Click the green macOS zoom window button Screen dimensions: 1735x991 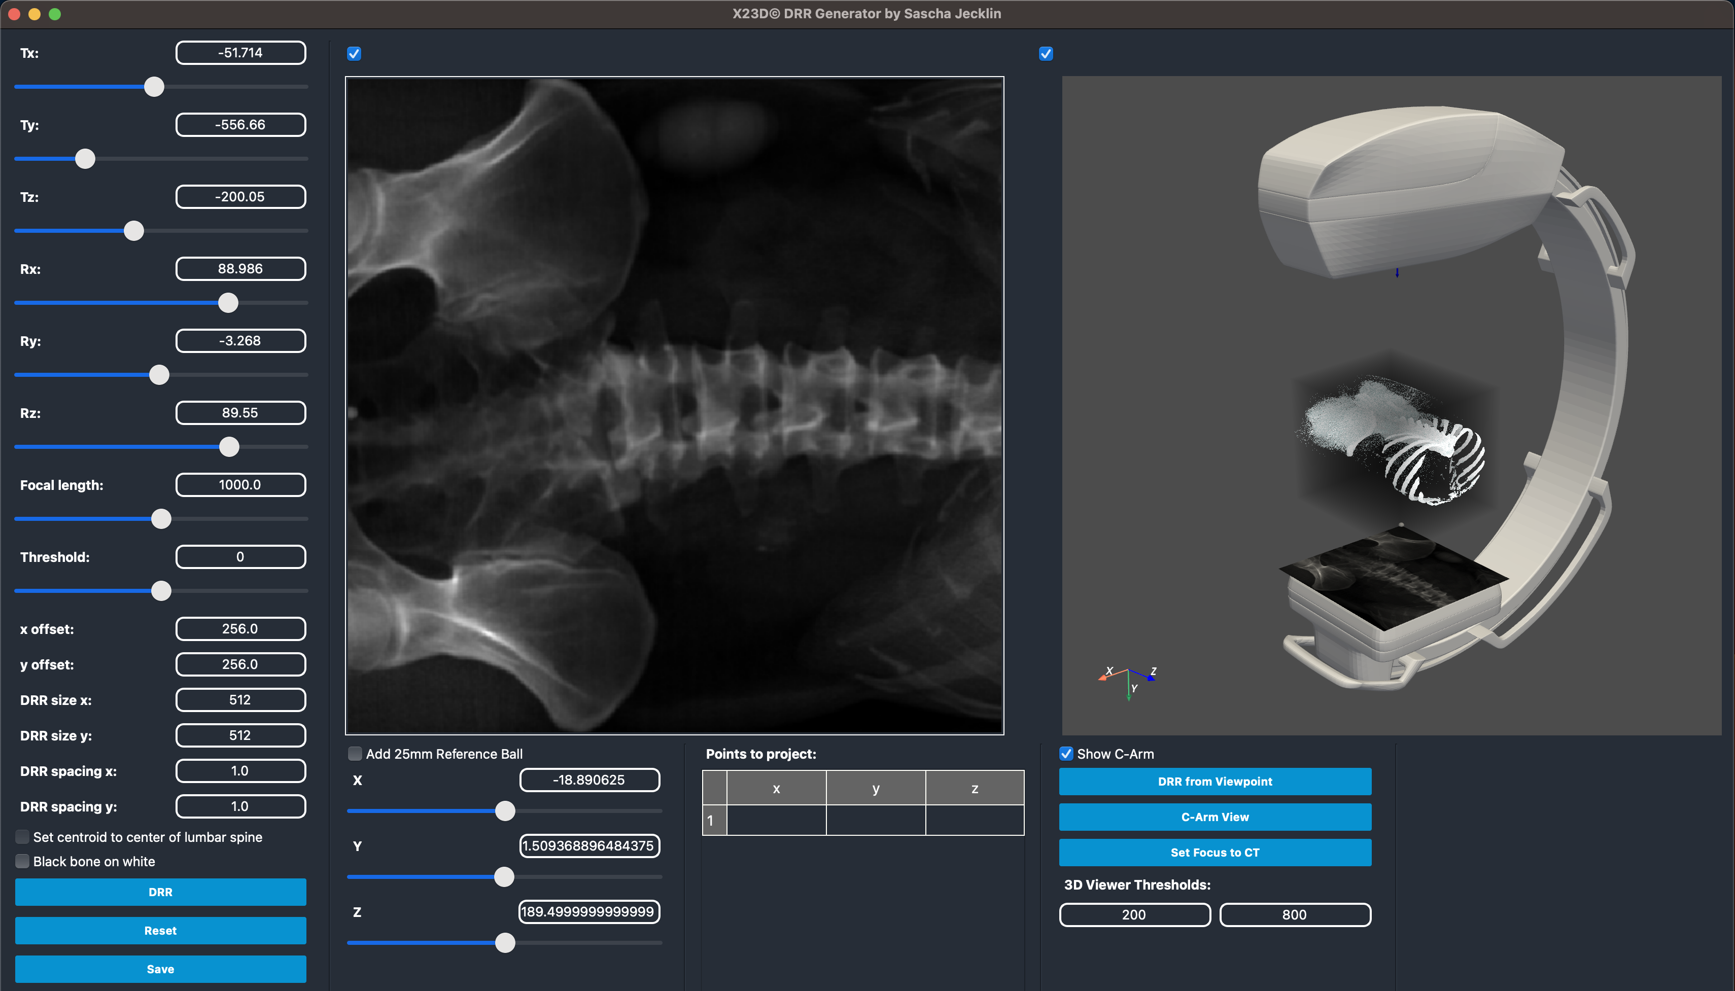[55, 14]
